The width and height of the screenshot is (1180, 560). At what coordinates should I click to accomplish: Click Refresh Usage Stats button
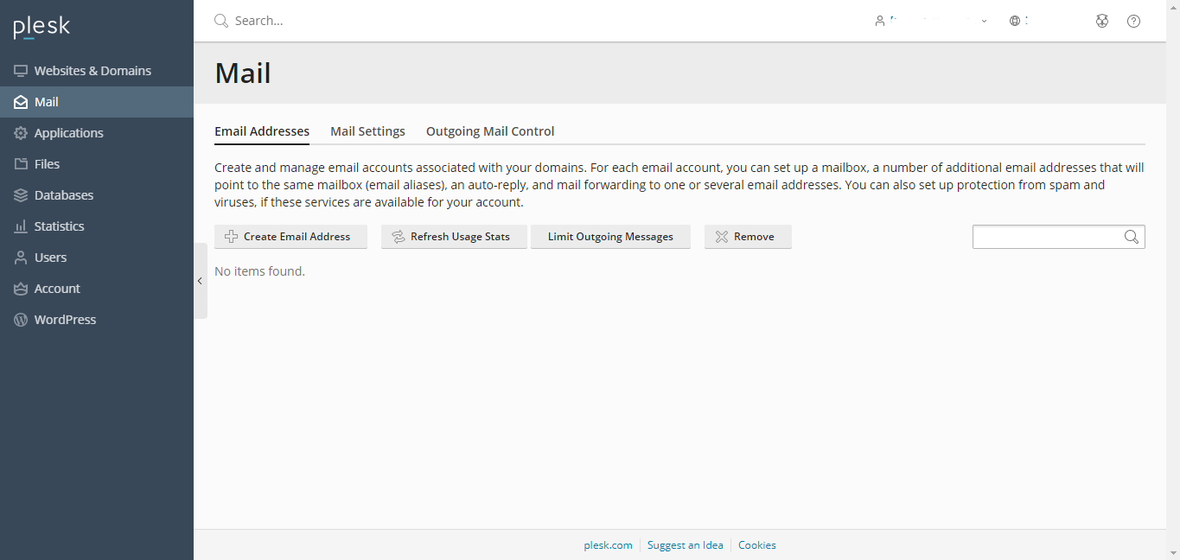454,237
